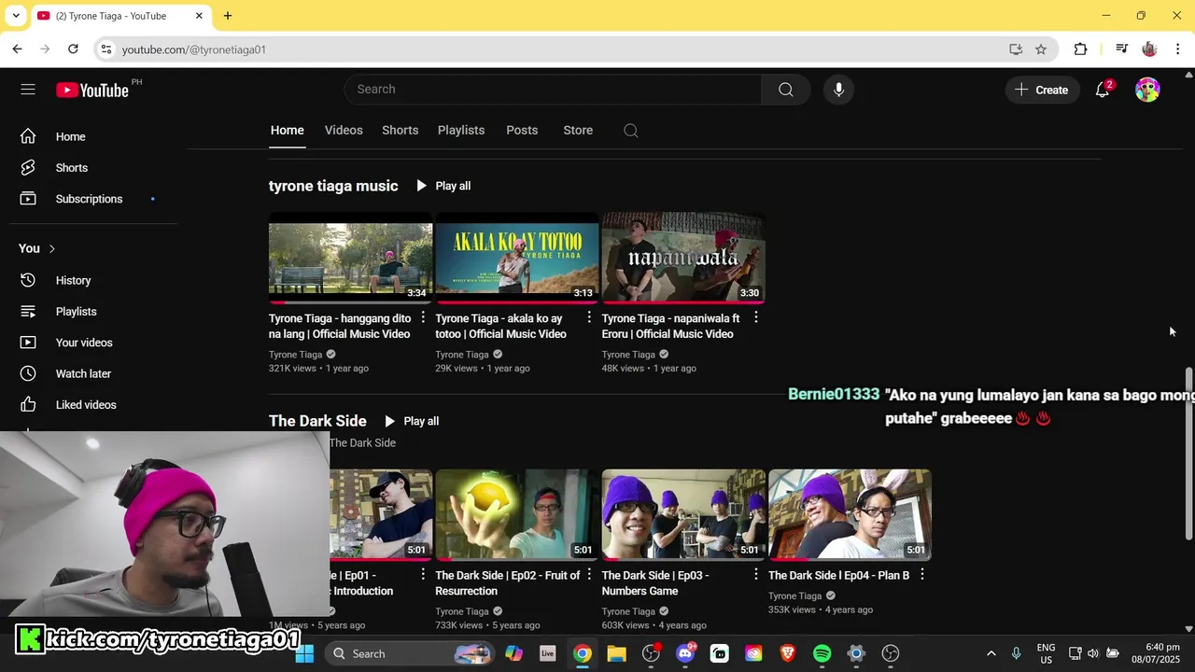The height and width of the screenshot is (672, 1195).
Task: Open the notifications bell
Action: tap(1103, 90)
